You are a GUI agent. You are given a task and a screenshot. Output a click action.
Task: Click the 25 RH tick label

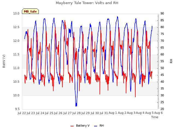pyautogui.click(x=162, y=102)
